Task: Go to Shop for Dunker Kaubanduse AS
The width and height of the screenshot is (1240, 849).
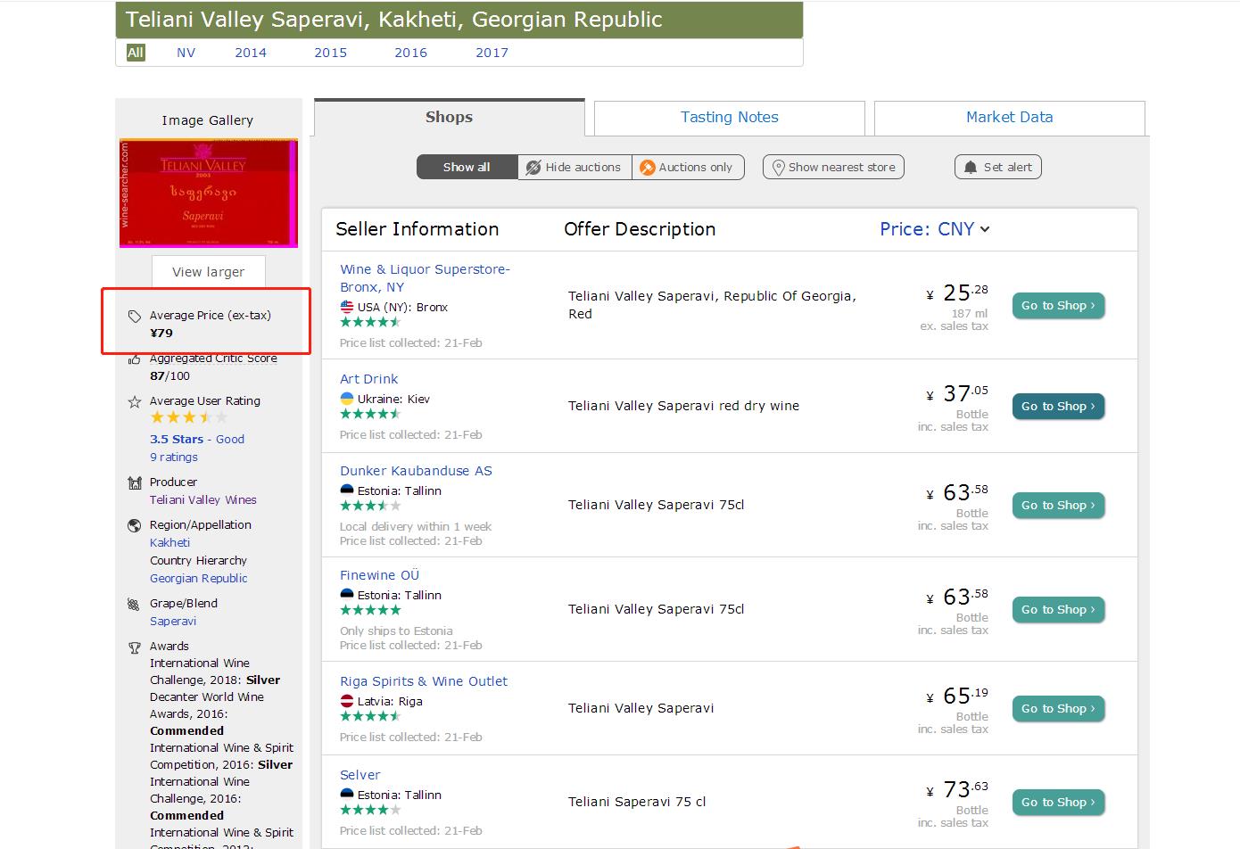Action: pyautogui.click(x=1058, y=506)
